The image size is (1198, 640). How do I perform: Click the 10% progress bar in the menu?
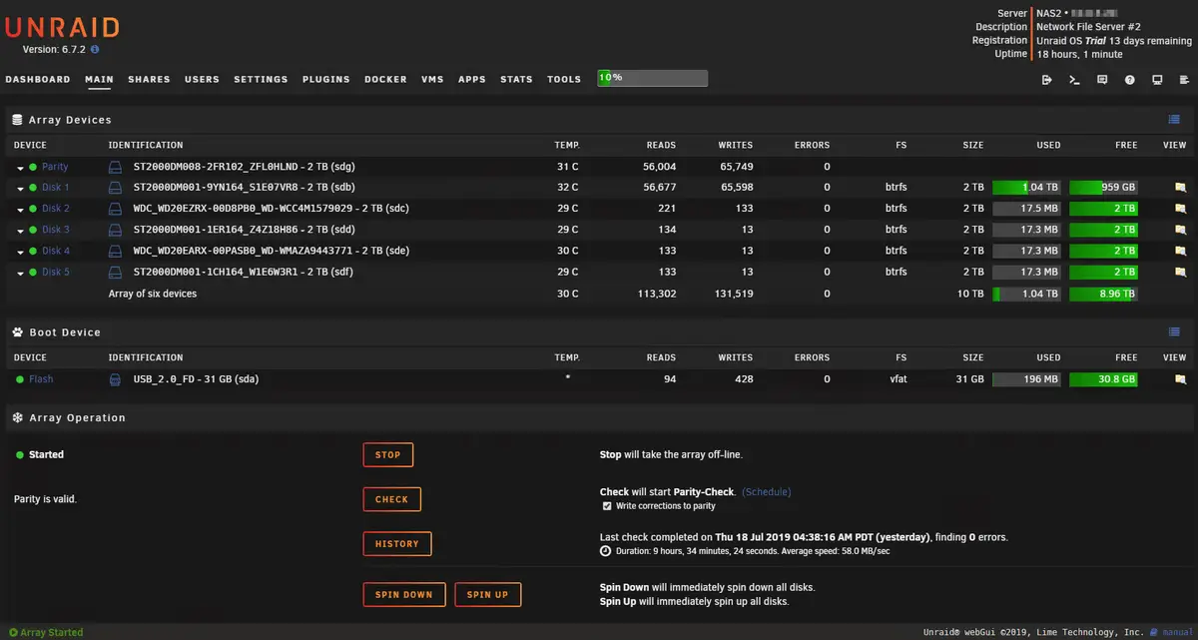652,78
